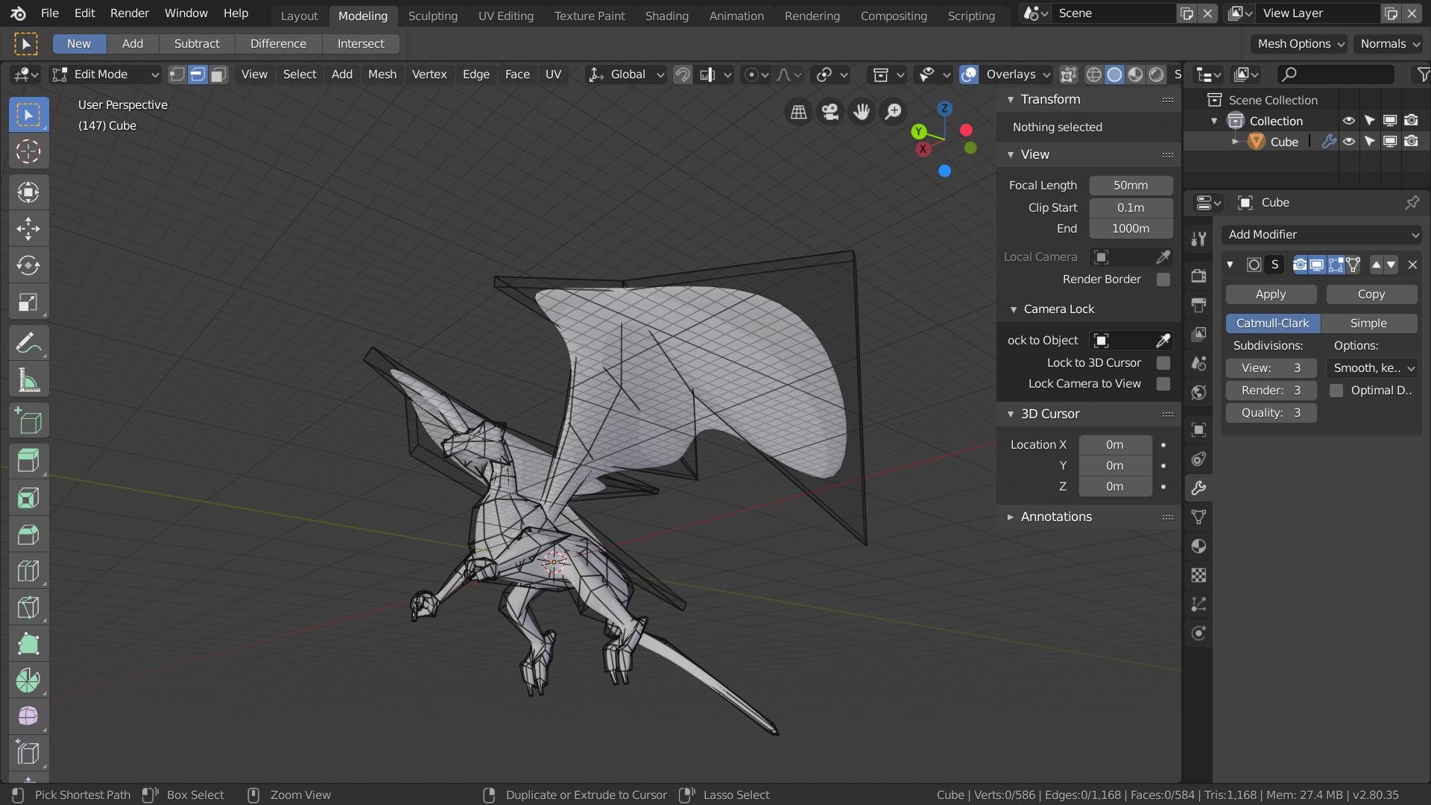
Task: Adjust the Focal Length 50mm field
Action: click(x=1131, y=186)
